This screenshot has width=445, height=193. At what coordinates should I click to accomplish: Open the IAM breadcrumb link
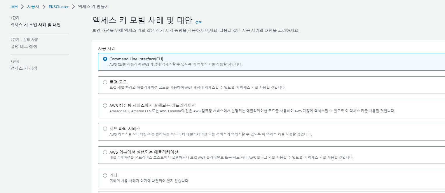(x=14, y=7)
